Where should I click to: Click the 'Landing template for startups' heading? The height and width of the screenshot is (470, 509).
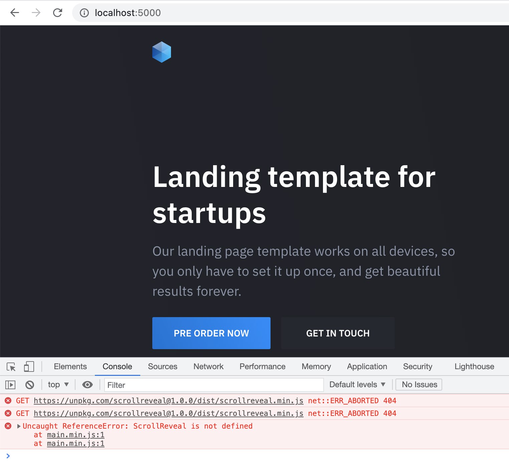(294, 195)
